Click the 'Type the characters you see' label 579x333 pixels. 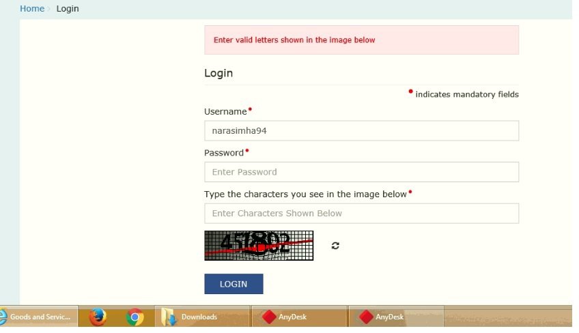point(305,194)
